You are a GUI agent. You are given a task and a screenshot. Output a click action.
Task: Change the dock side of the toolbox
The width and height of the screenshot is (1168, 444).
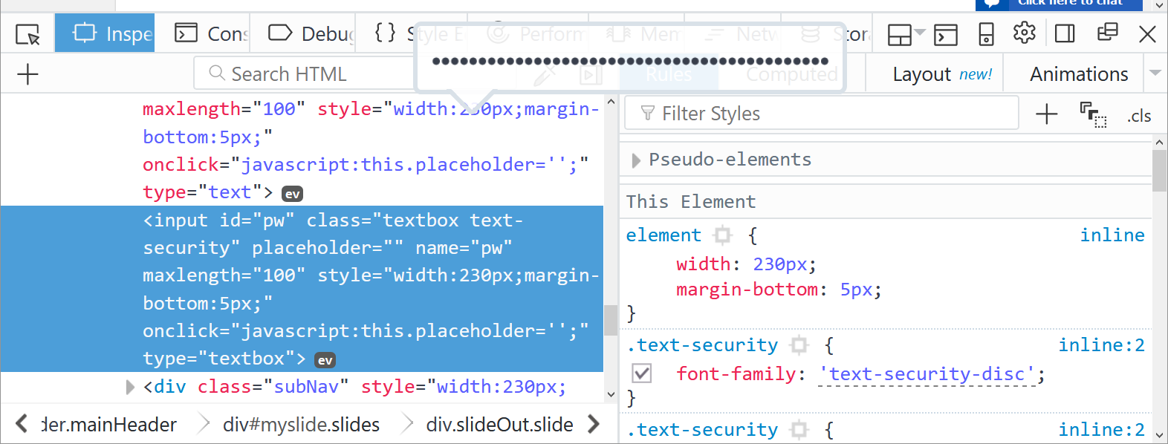(x=1065, y=33)
